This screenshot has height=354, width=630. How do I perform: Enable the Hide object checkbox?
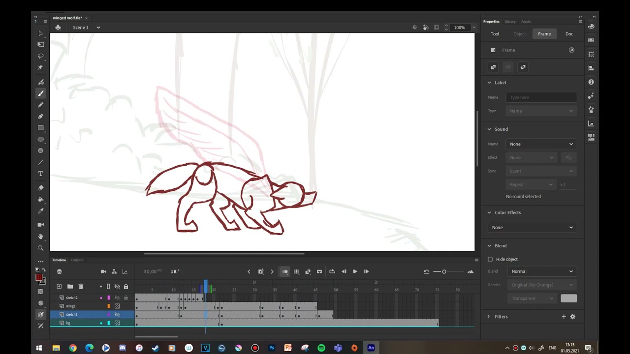point(490,259)
